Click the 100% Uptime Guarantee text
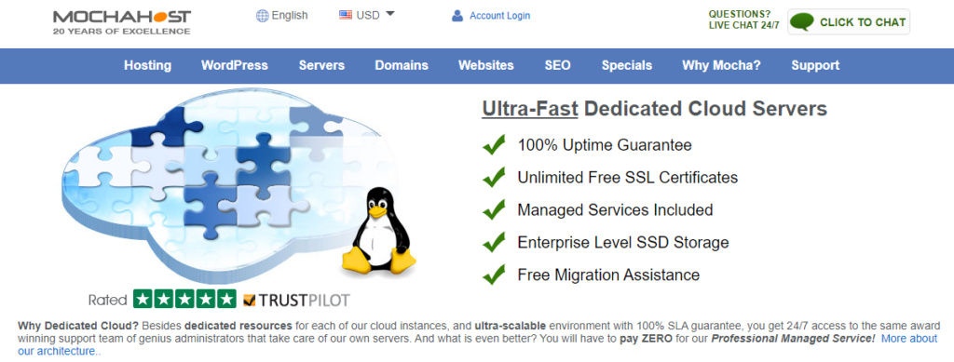This screenshot has width=954, height=362. (604, 145)
